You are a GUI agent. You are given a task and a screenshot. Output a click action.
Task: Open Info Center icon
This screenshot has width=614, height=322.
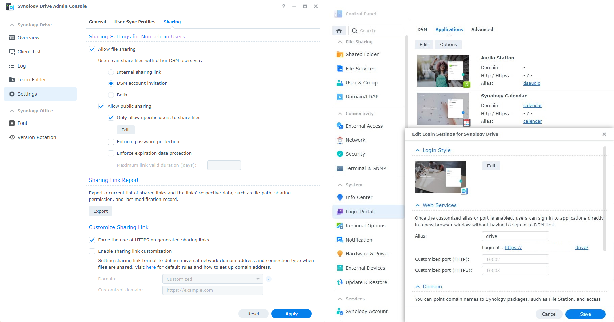(340, 197)
